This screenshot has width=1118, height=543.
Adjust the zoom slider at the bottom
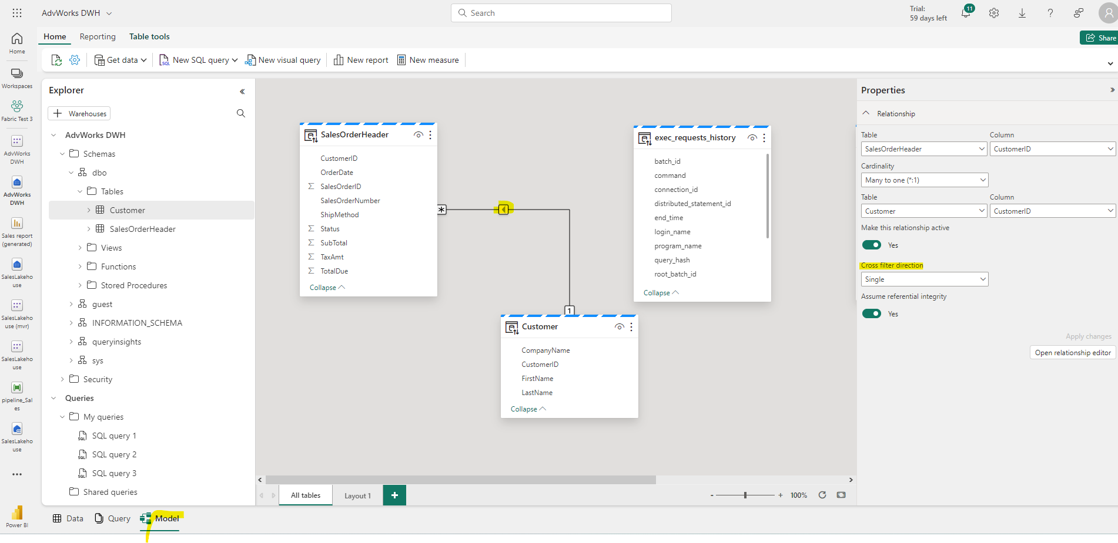747,495
